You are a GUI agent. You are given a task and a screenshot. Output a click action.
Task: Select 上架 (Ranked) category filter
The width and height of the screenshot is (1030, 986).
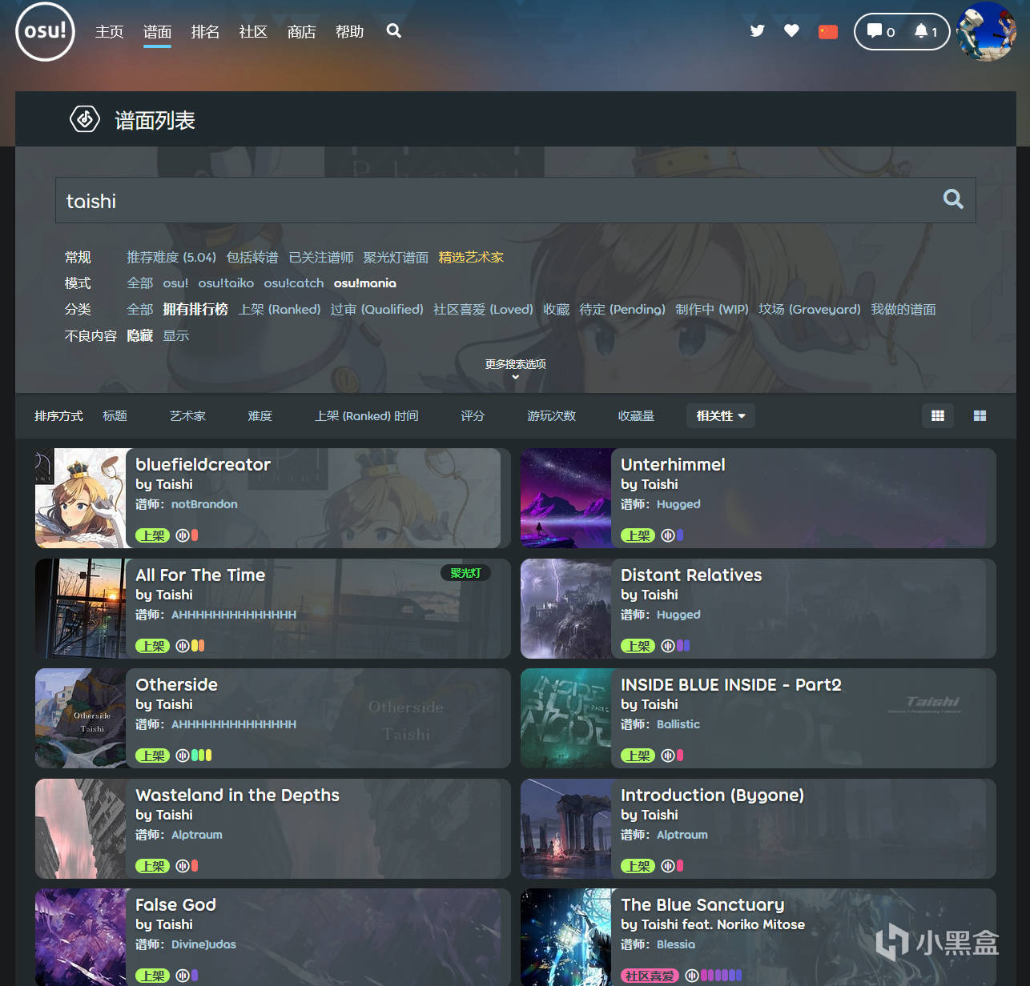pyautogui.click(x=280, y=309)
